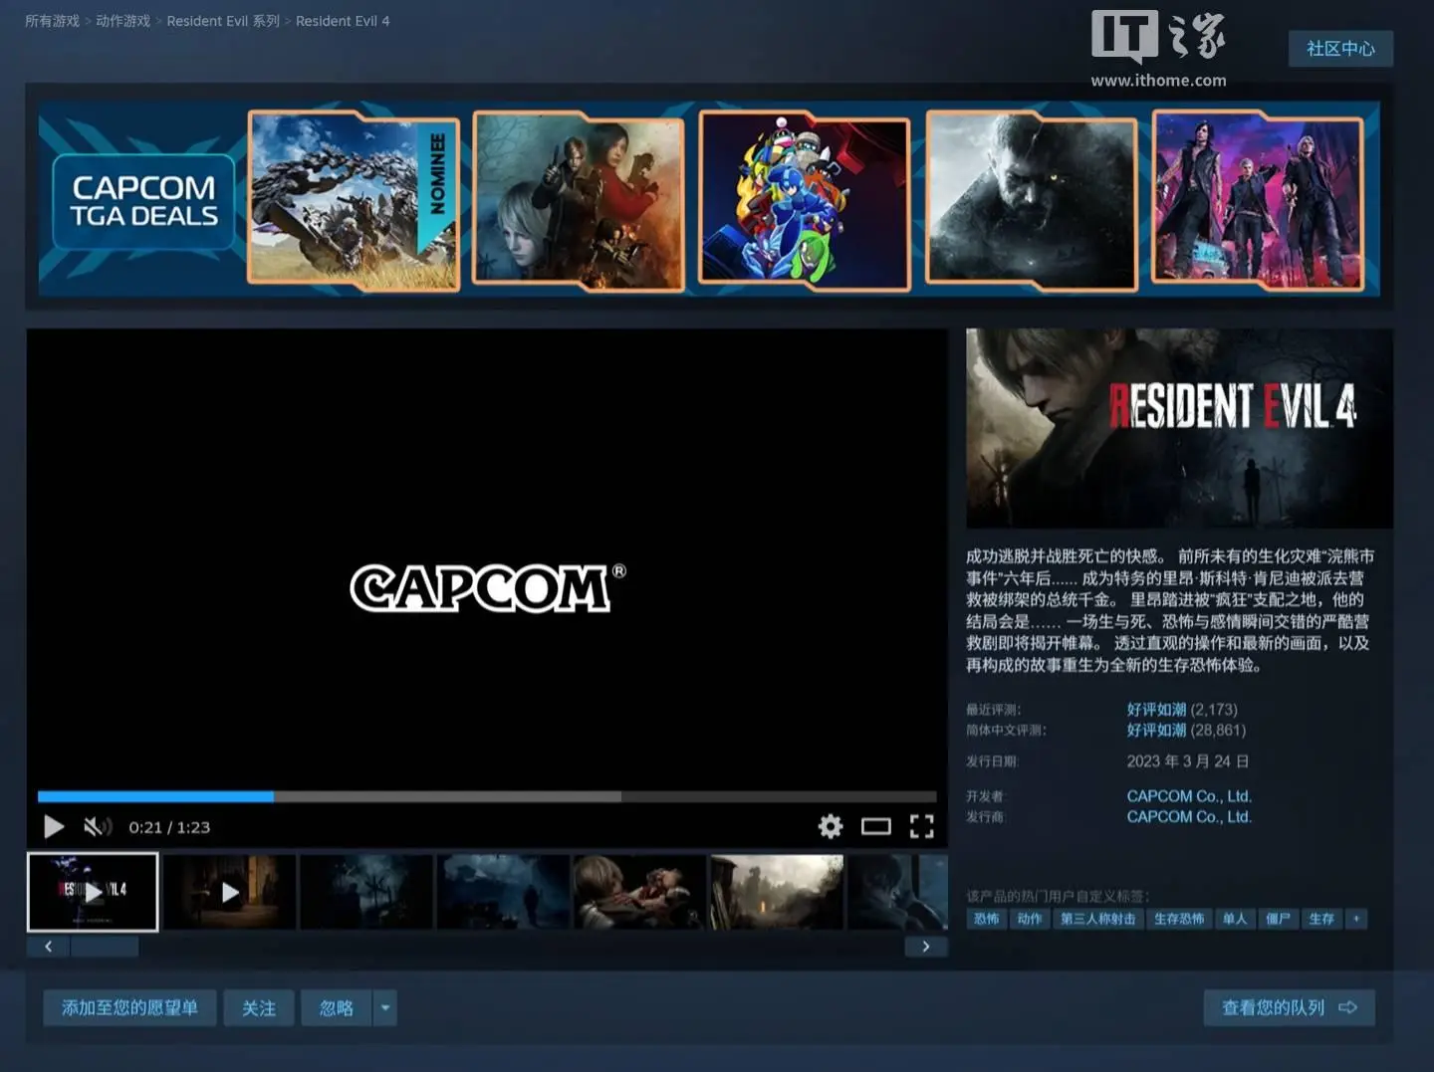Open the 社区中心 community hub
The height and width of the screenshot is (1072, 1434).
pos(1340,48)
